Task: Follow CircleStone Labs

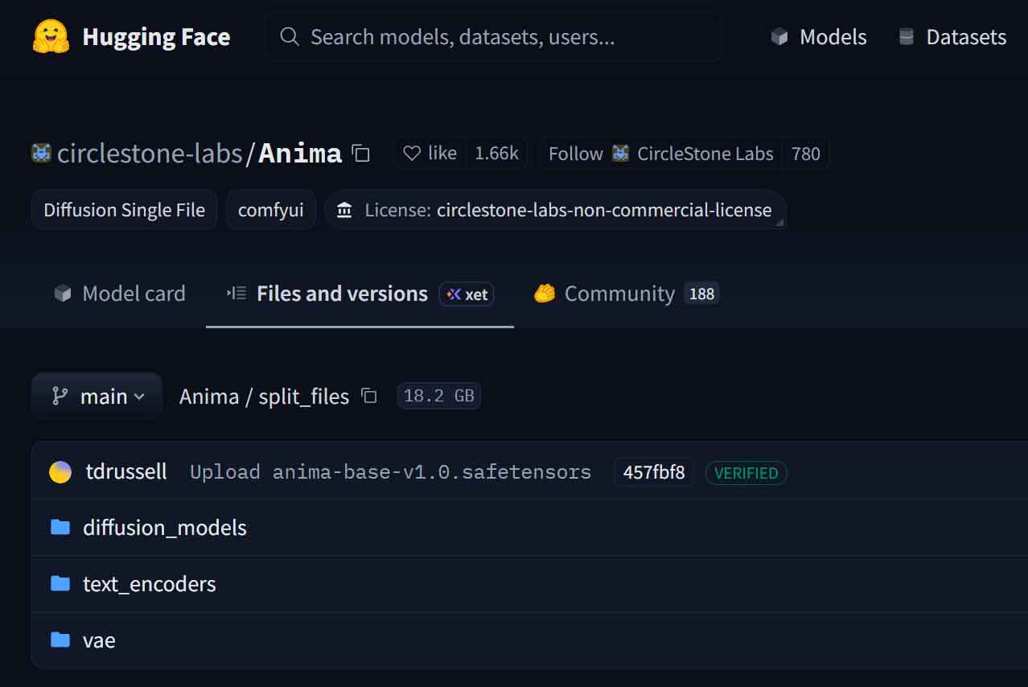Action: pyautogui.click(x=660, y=154)
